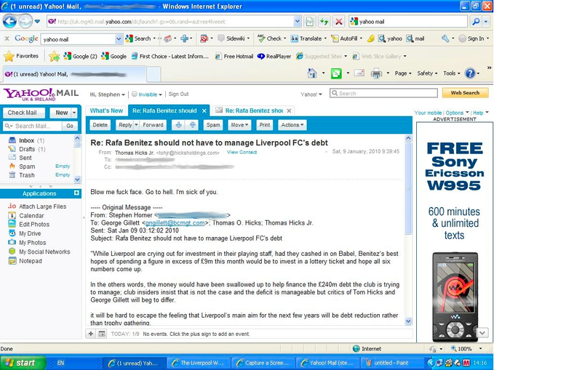Go back with the browser Back arrow
The width and height of the screenshot is (582, 370).
click(9, 22)
